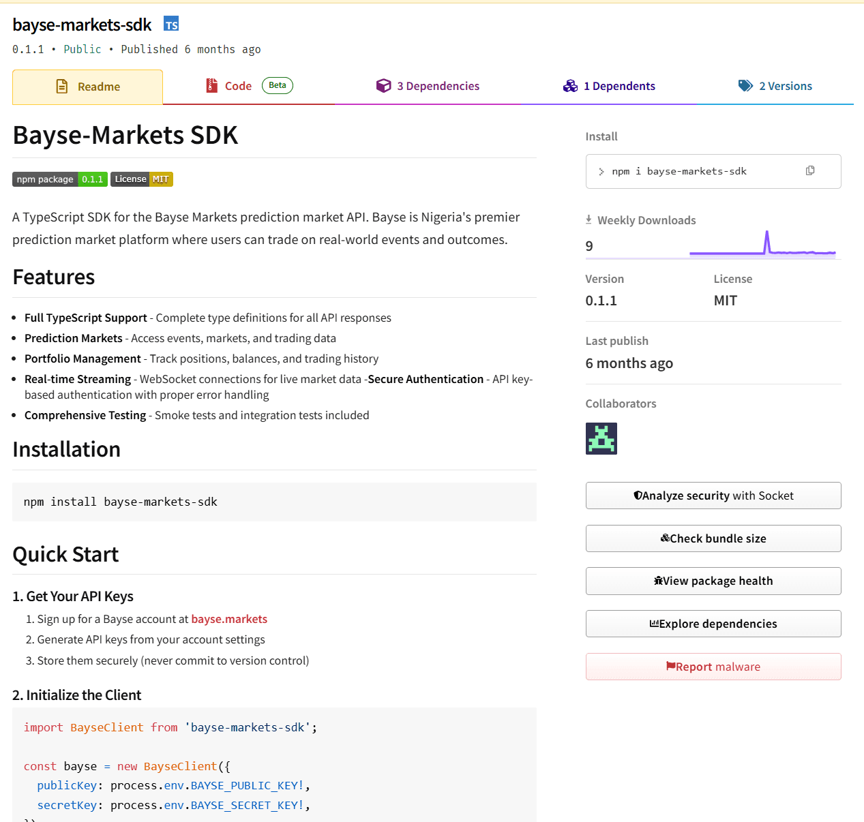Click 'Comprehensive Testing' feature text
864x822 pixels.
pos(85,415)
